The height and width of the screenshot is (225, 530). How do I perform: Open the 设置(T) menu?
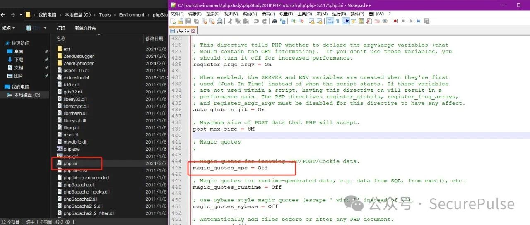coord(286,14)
